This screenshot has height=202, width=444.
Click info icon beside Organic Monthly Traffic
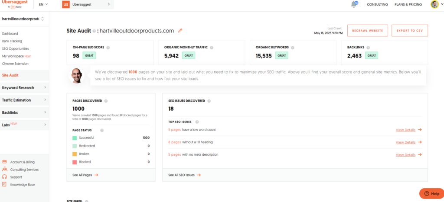coord(212,48)
